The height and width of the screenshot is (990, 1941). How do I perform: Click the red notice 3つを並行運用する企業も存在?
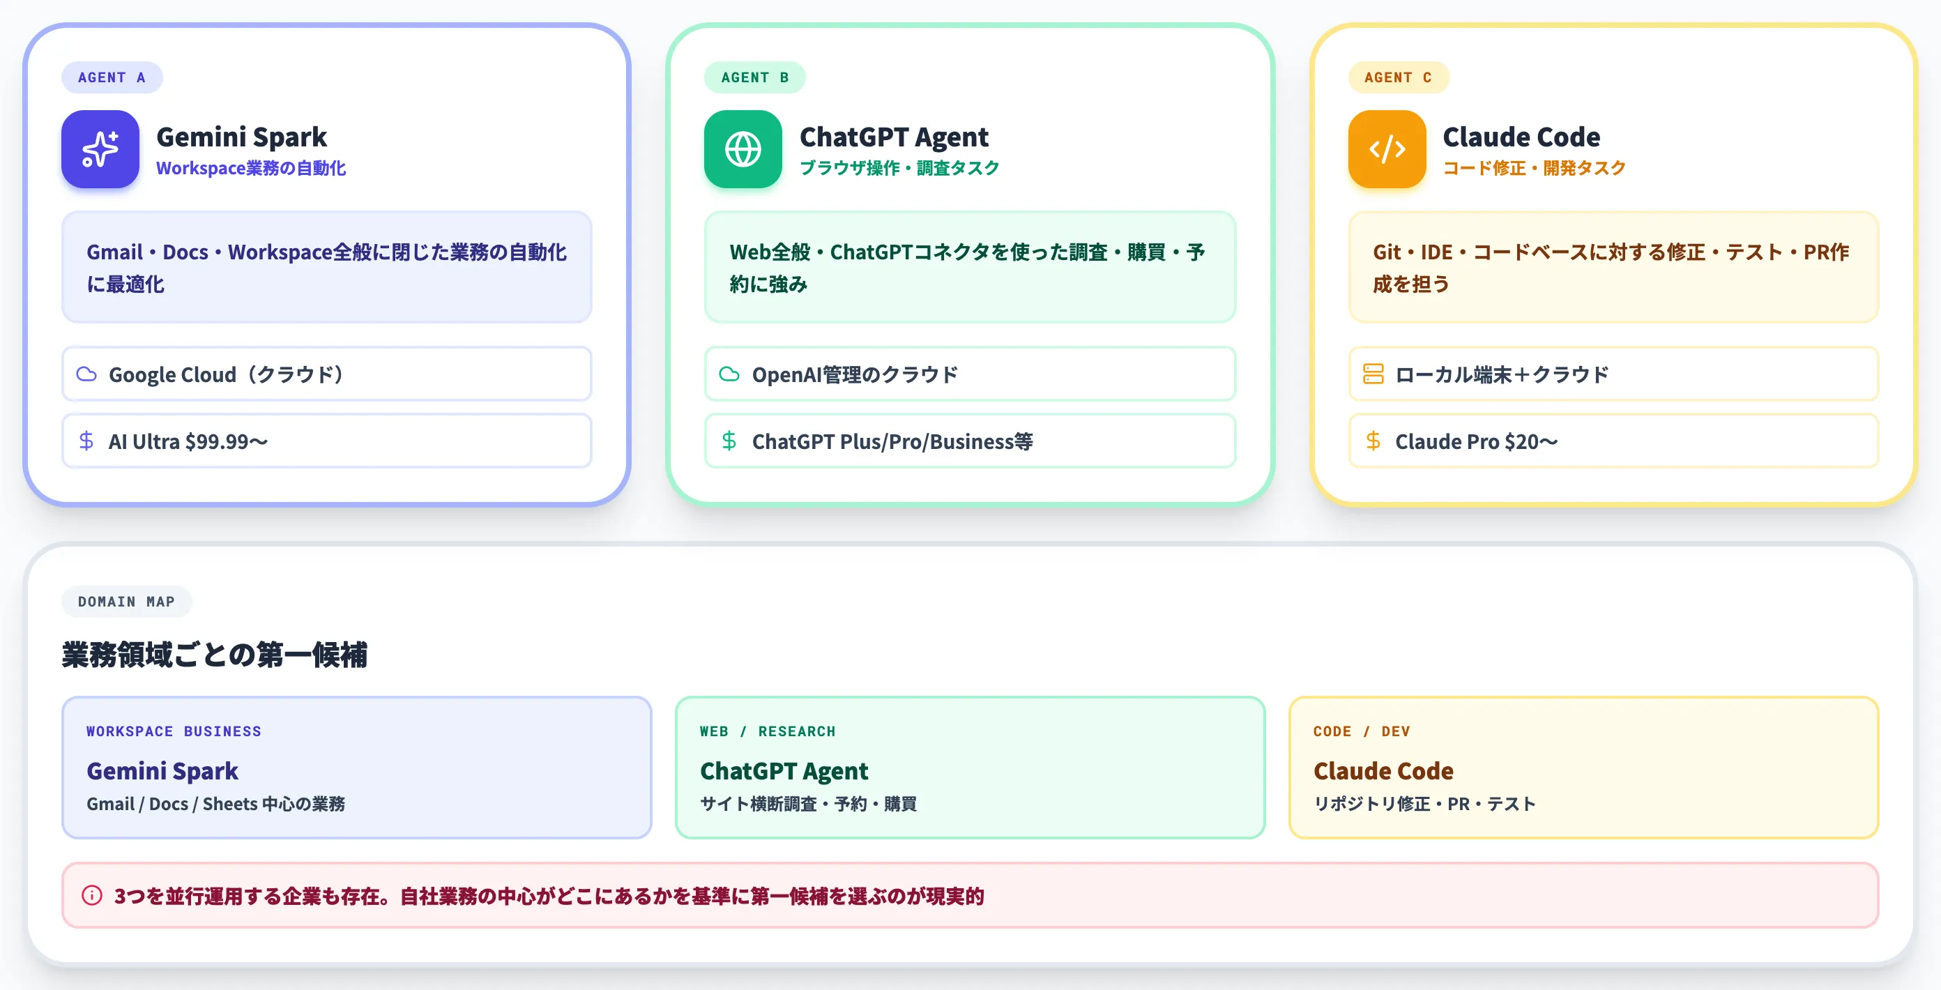tap(970, 895)
